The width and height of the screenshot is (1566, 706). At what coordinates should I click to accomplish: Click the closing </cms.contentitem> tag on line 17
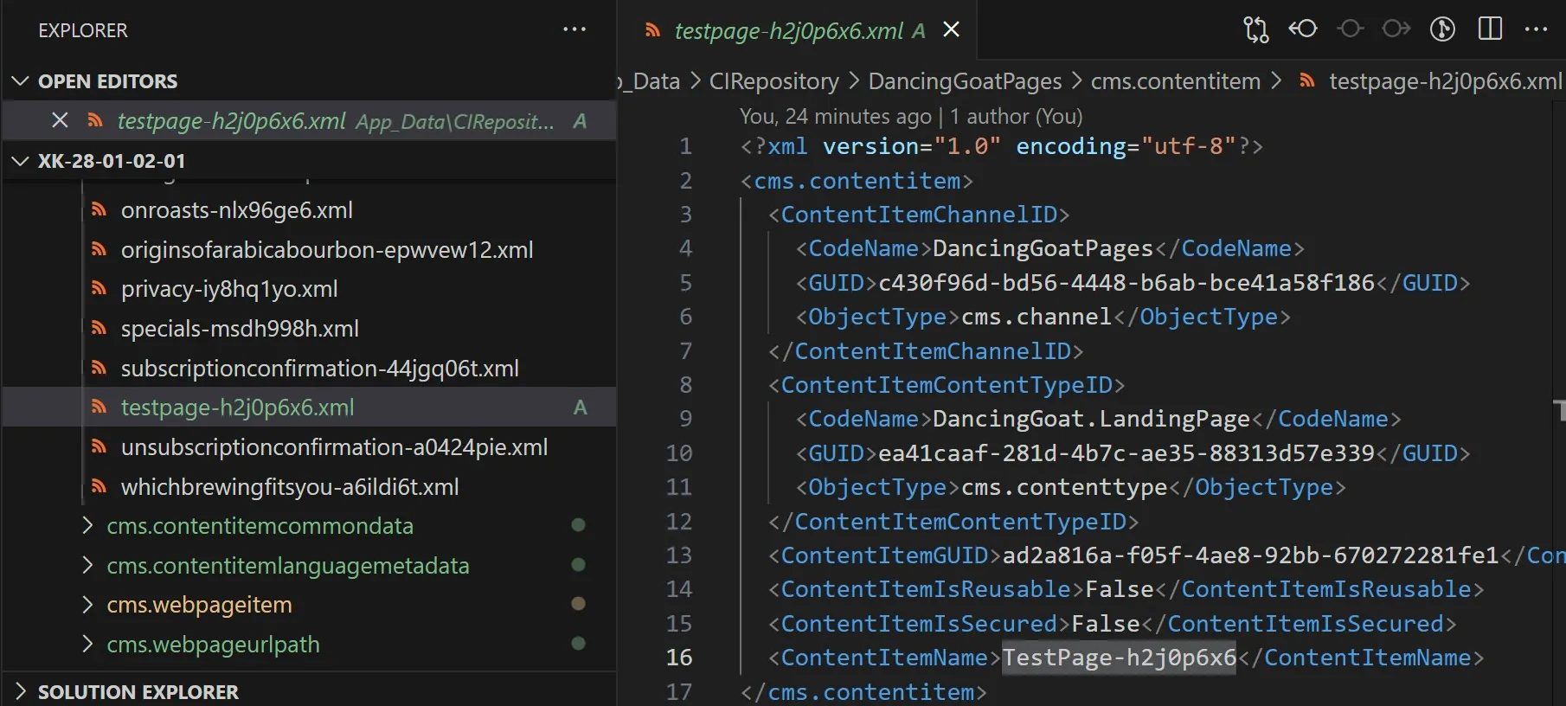pos(863,692)
